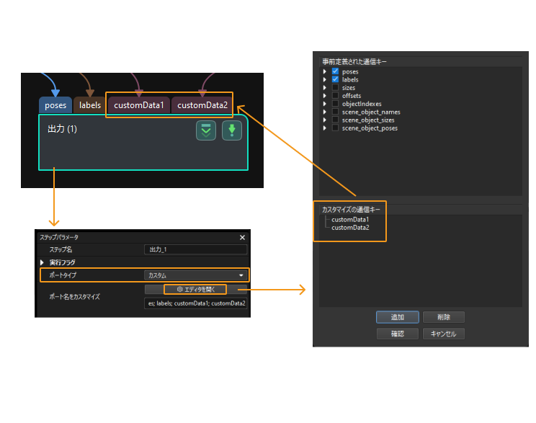
Task: Expand the scene_object_sizes tree arrow
Action: click(x=325, y=120)
